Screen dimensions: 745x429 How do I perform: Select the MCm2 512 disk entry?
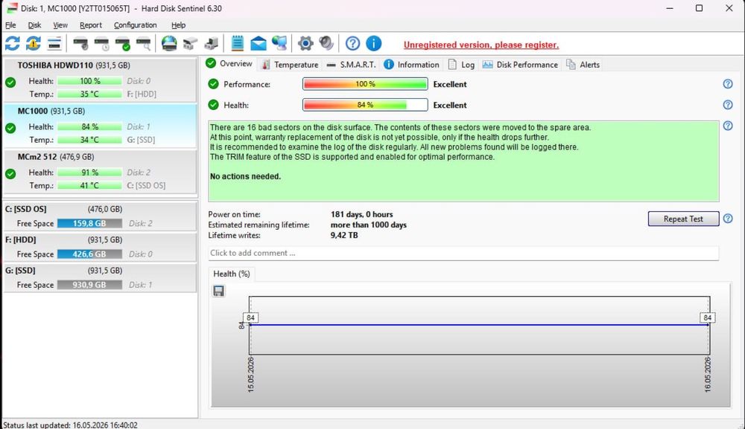[x=100, y=171]
